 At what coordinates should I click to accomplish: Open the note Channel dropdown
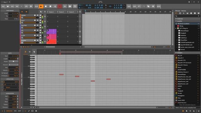[14, 65]
